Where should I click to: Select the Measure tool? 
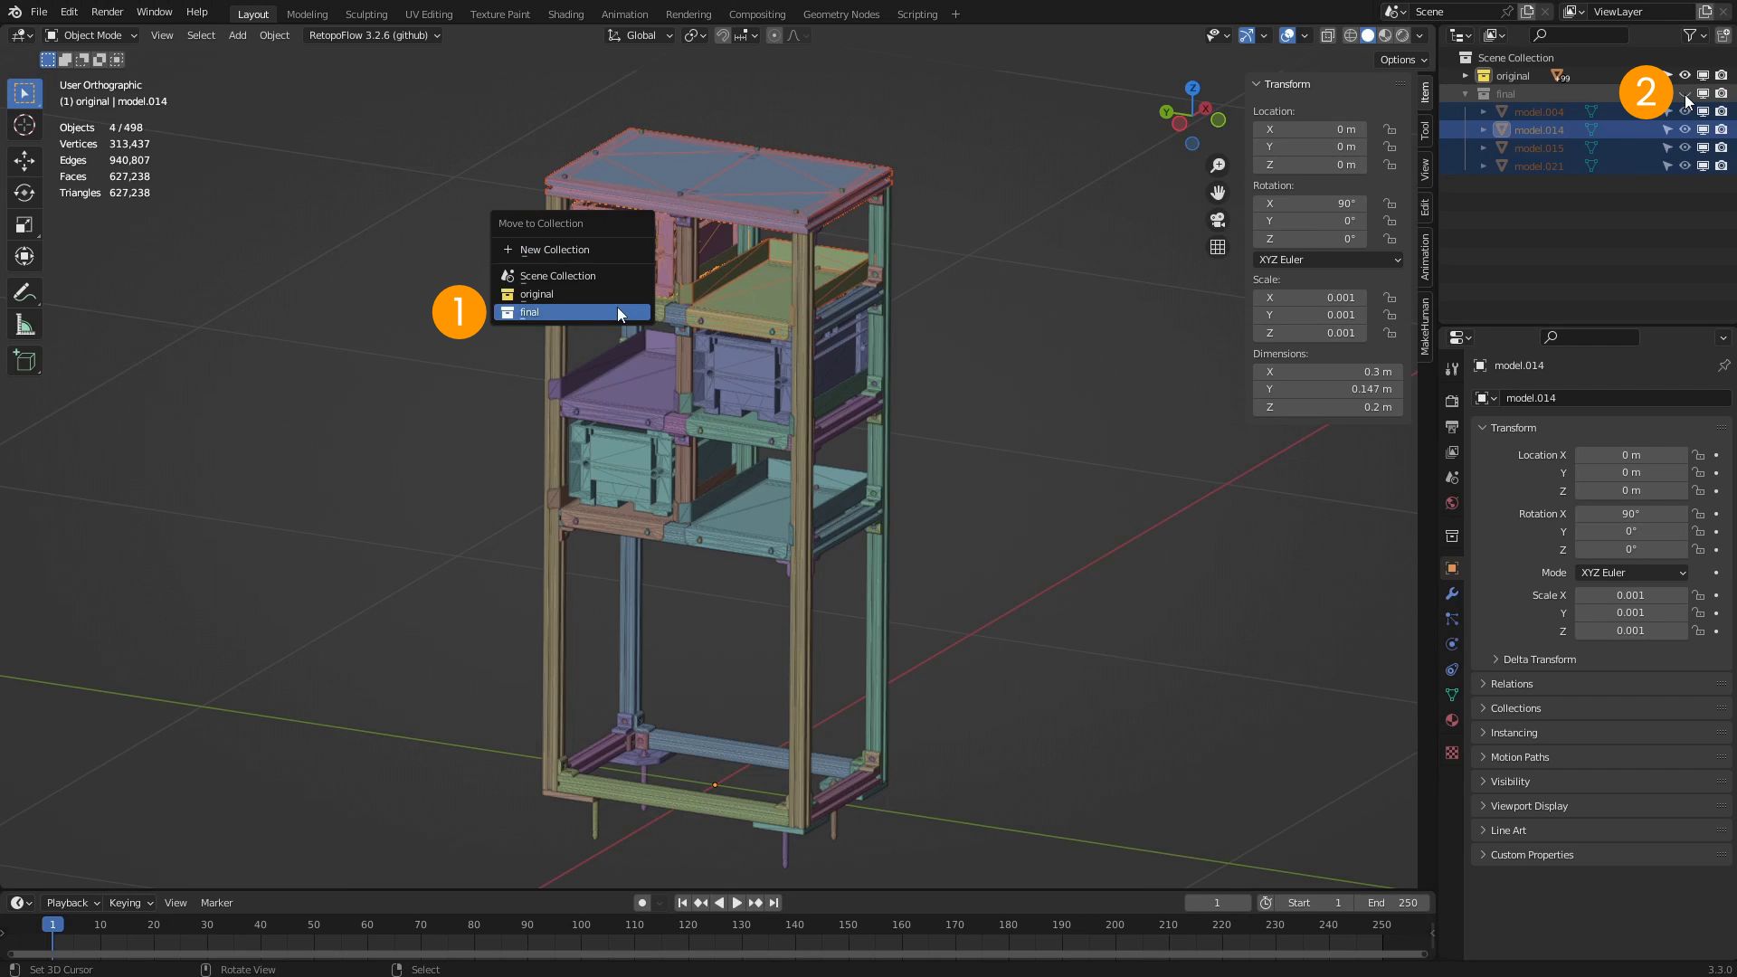point(24,323)
